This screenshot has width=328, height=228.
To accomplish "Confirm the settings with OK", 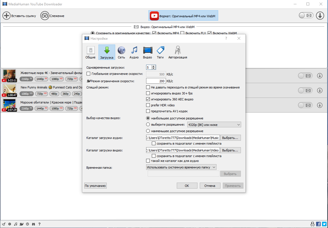I will point(187,185).
